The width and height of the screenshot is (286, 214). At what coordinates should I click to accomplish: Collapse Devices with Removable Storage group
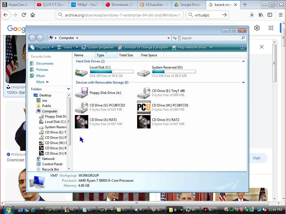click(x=243, y=82)
